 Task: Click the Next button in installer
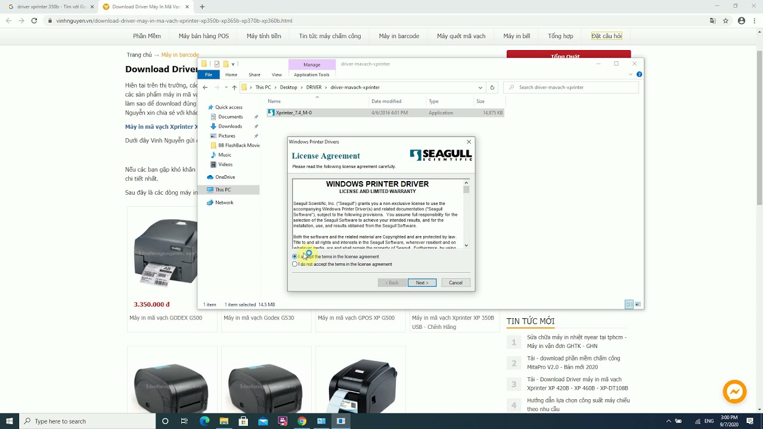[422, 282]
